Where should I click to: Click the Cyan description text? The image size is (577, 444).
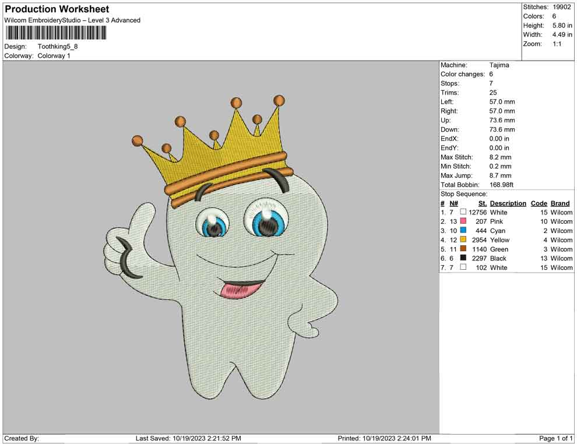tap(498, 231)
